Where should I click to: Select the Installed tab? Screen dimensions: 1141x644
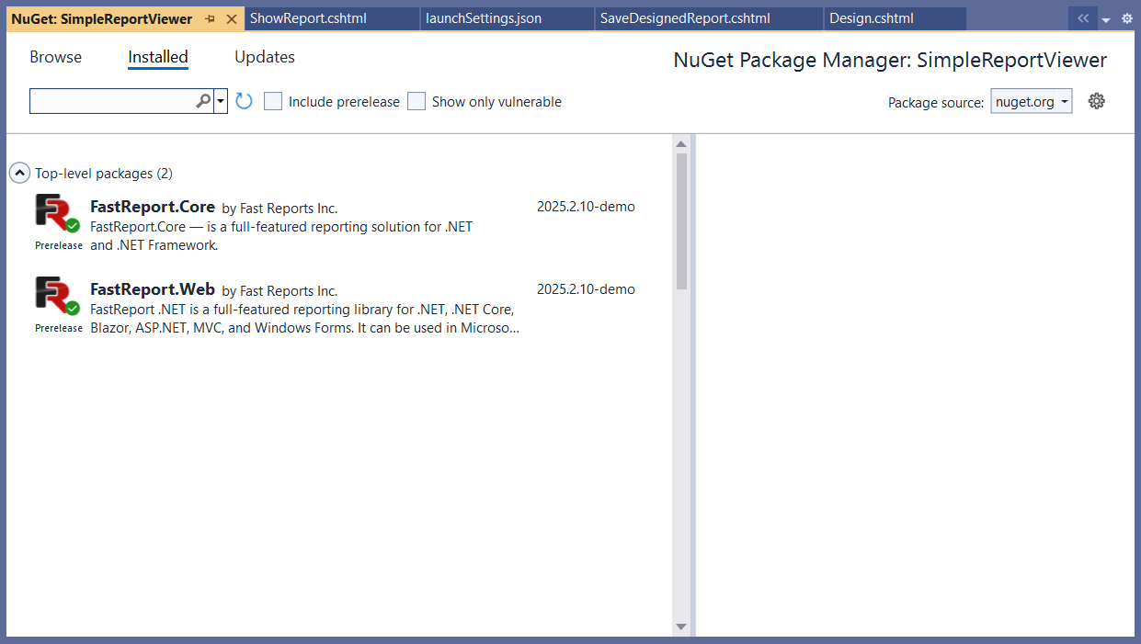tap(158, 57)
